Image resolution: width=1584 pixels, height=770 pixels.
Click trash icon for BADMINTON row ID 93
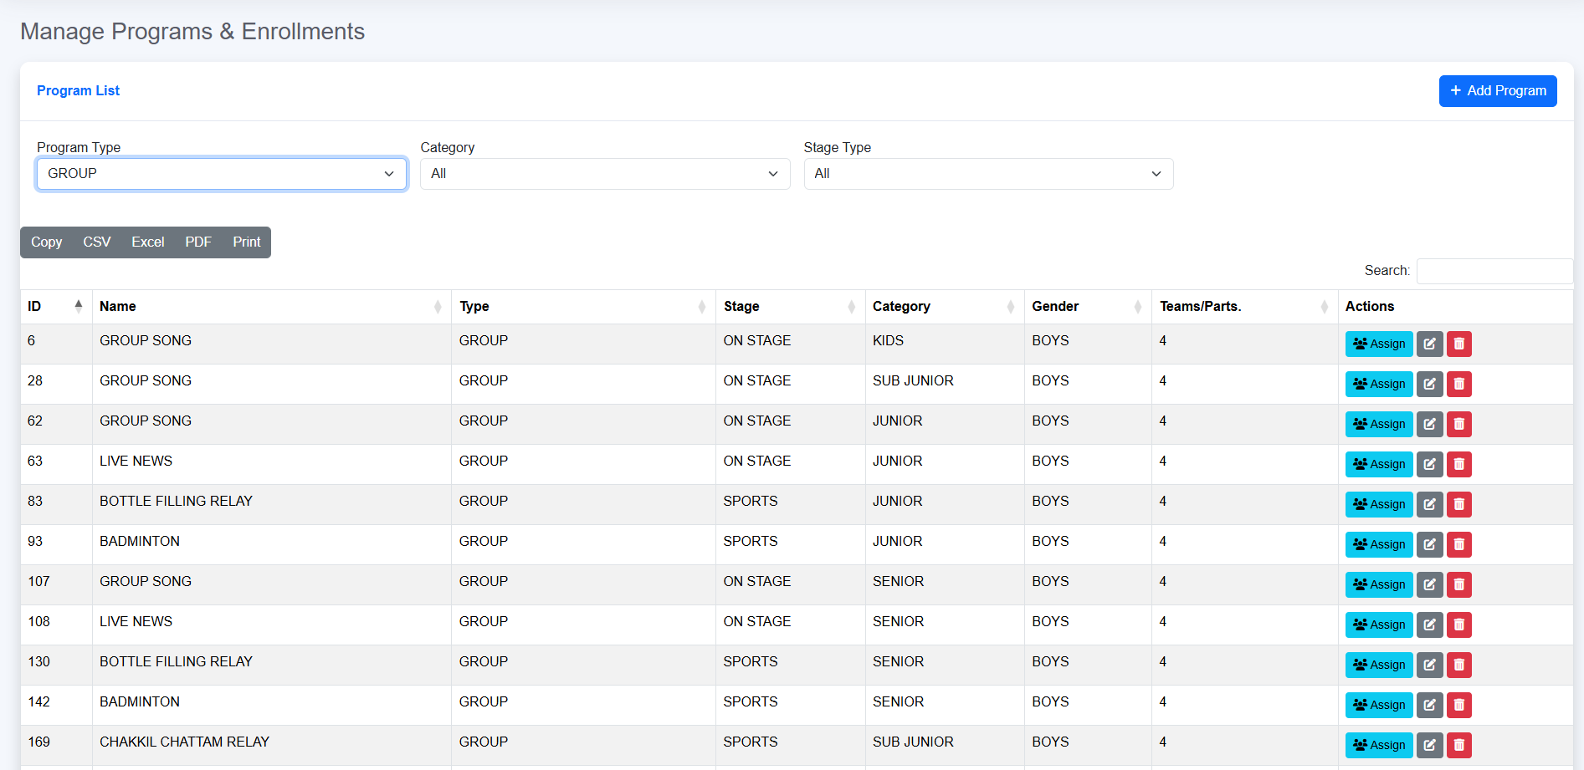pyautogui.click(x=1458, y=544)
